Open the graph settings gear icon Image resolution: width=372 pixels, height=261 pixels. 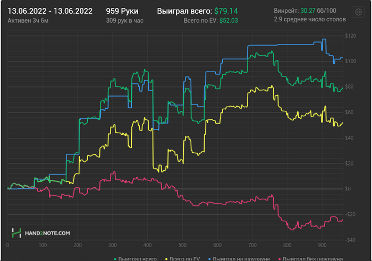pyautogui.click(x=359, y=12)
